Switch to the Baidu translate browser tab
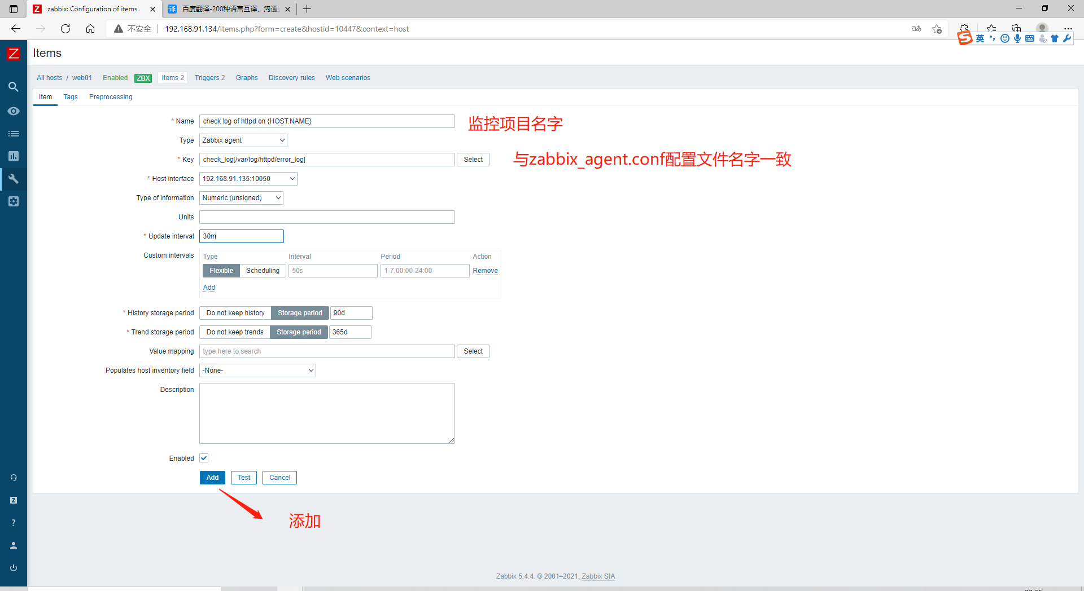 (x=229, y=9)
